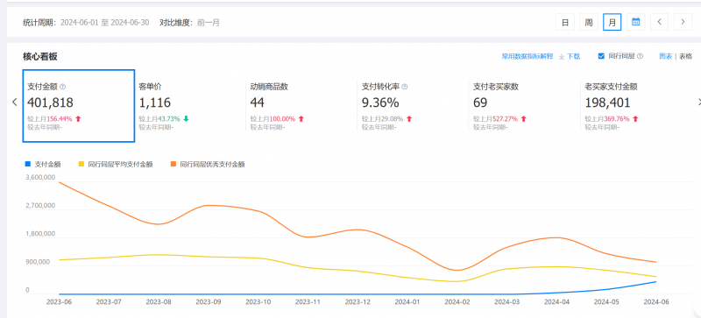The height and width of the screenshot is (318, 701).
Task: Select the 月 month view
Action: coord(612,22)
